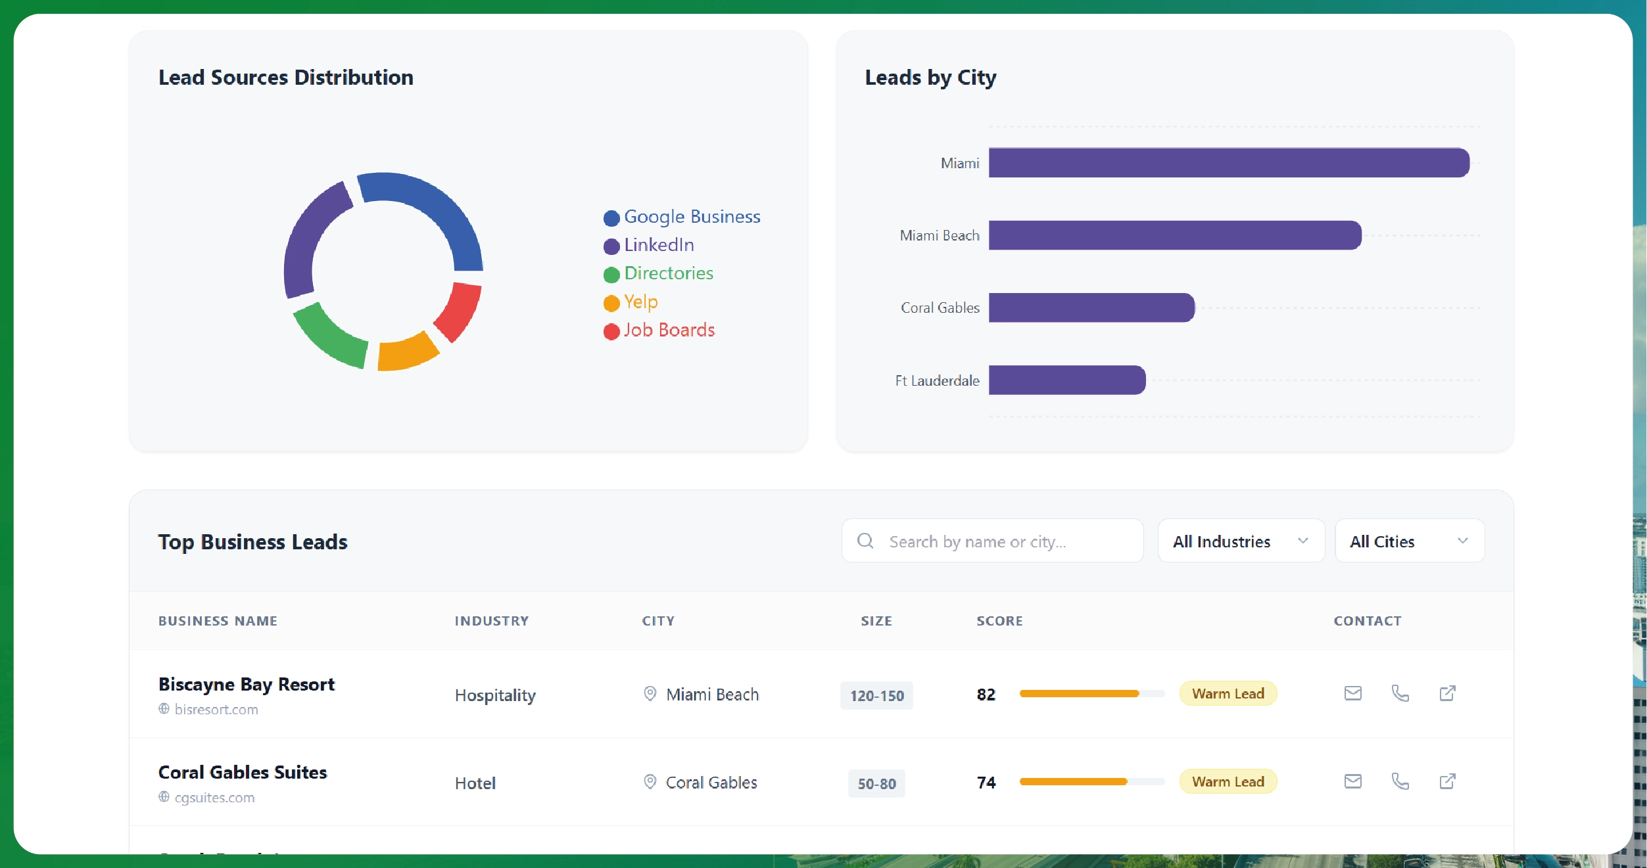Click email icon for Biscayne Bay Resort
1647x868 pixels.
point(1352,693)
